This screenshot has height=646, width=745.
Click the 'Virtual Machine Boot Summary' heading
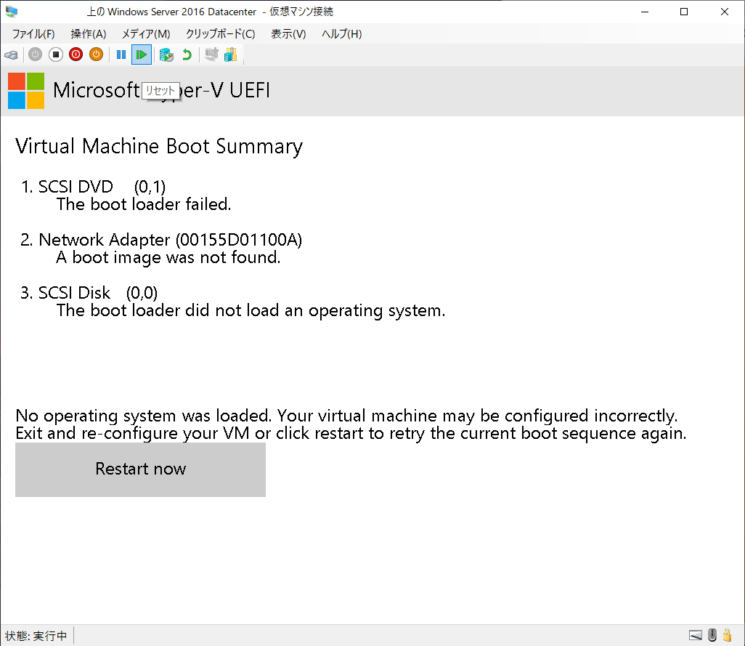point(159,146)
